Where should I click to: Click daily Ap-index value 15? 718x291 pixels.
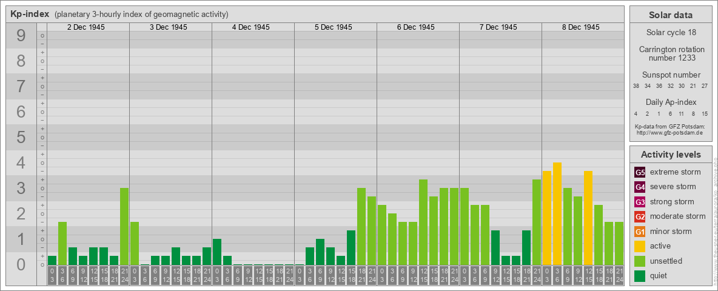pyautogui.click(x=704, y=113)
